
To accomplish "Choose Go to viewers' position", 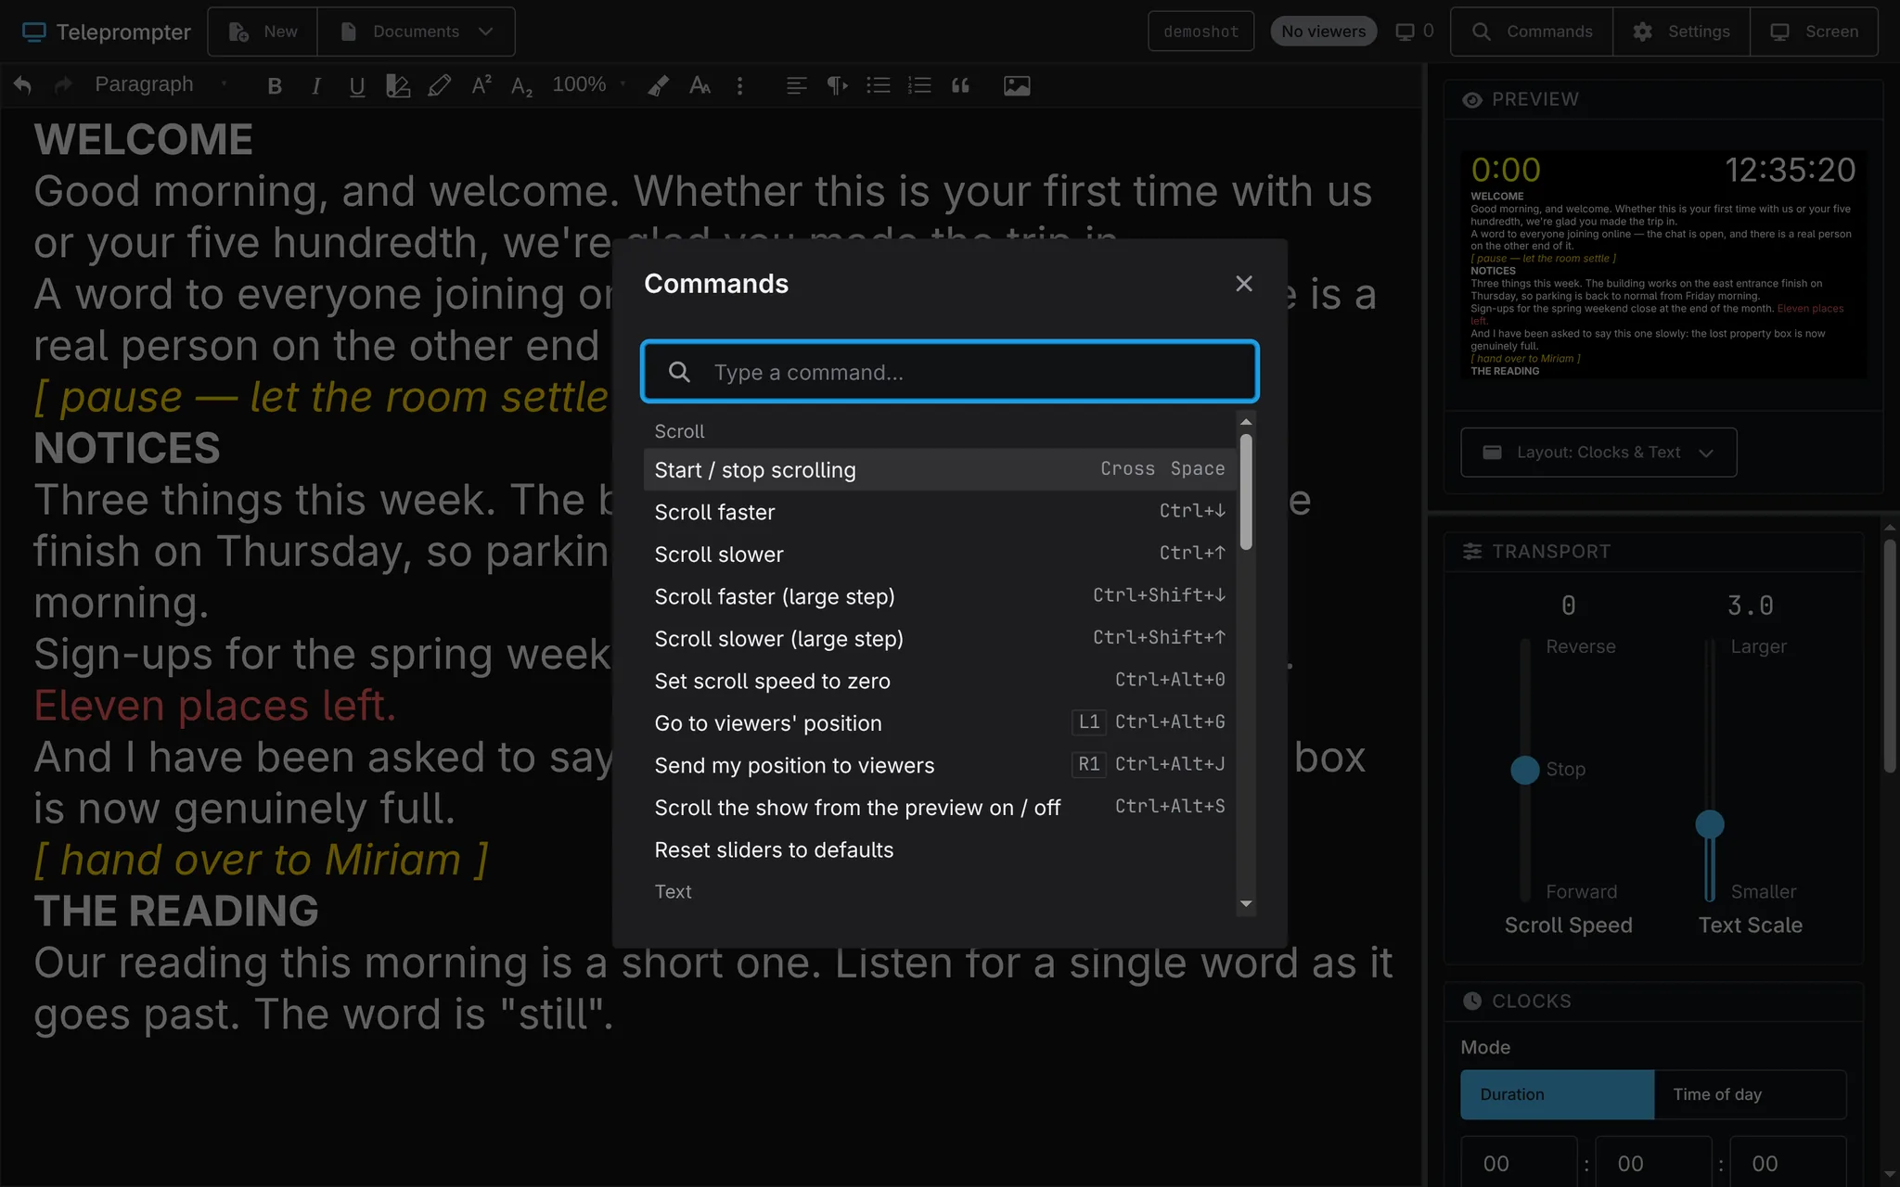I will coord(939,723).
